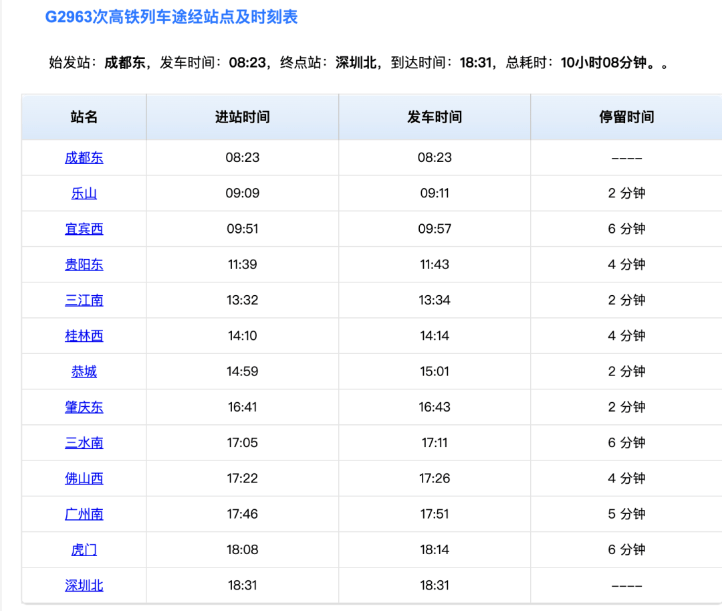This screenshot has height=611, width=722.
Task: Click 乐山 arrival time 09:09
Action: click(x=242, y=193)
